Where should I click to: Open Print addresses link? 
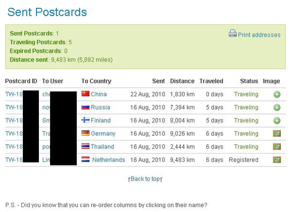point(259,35)
